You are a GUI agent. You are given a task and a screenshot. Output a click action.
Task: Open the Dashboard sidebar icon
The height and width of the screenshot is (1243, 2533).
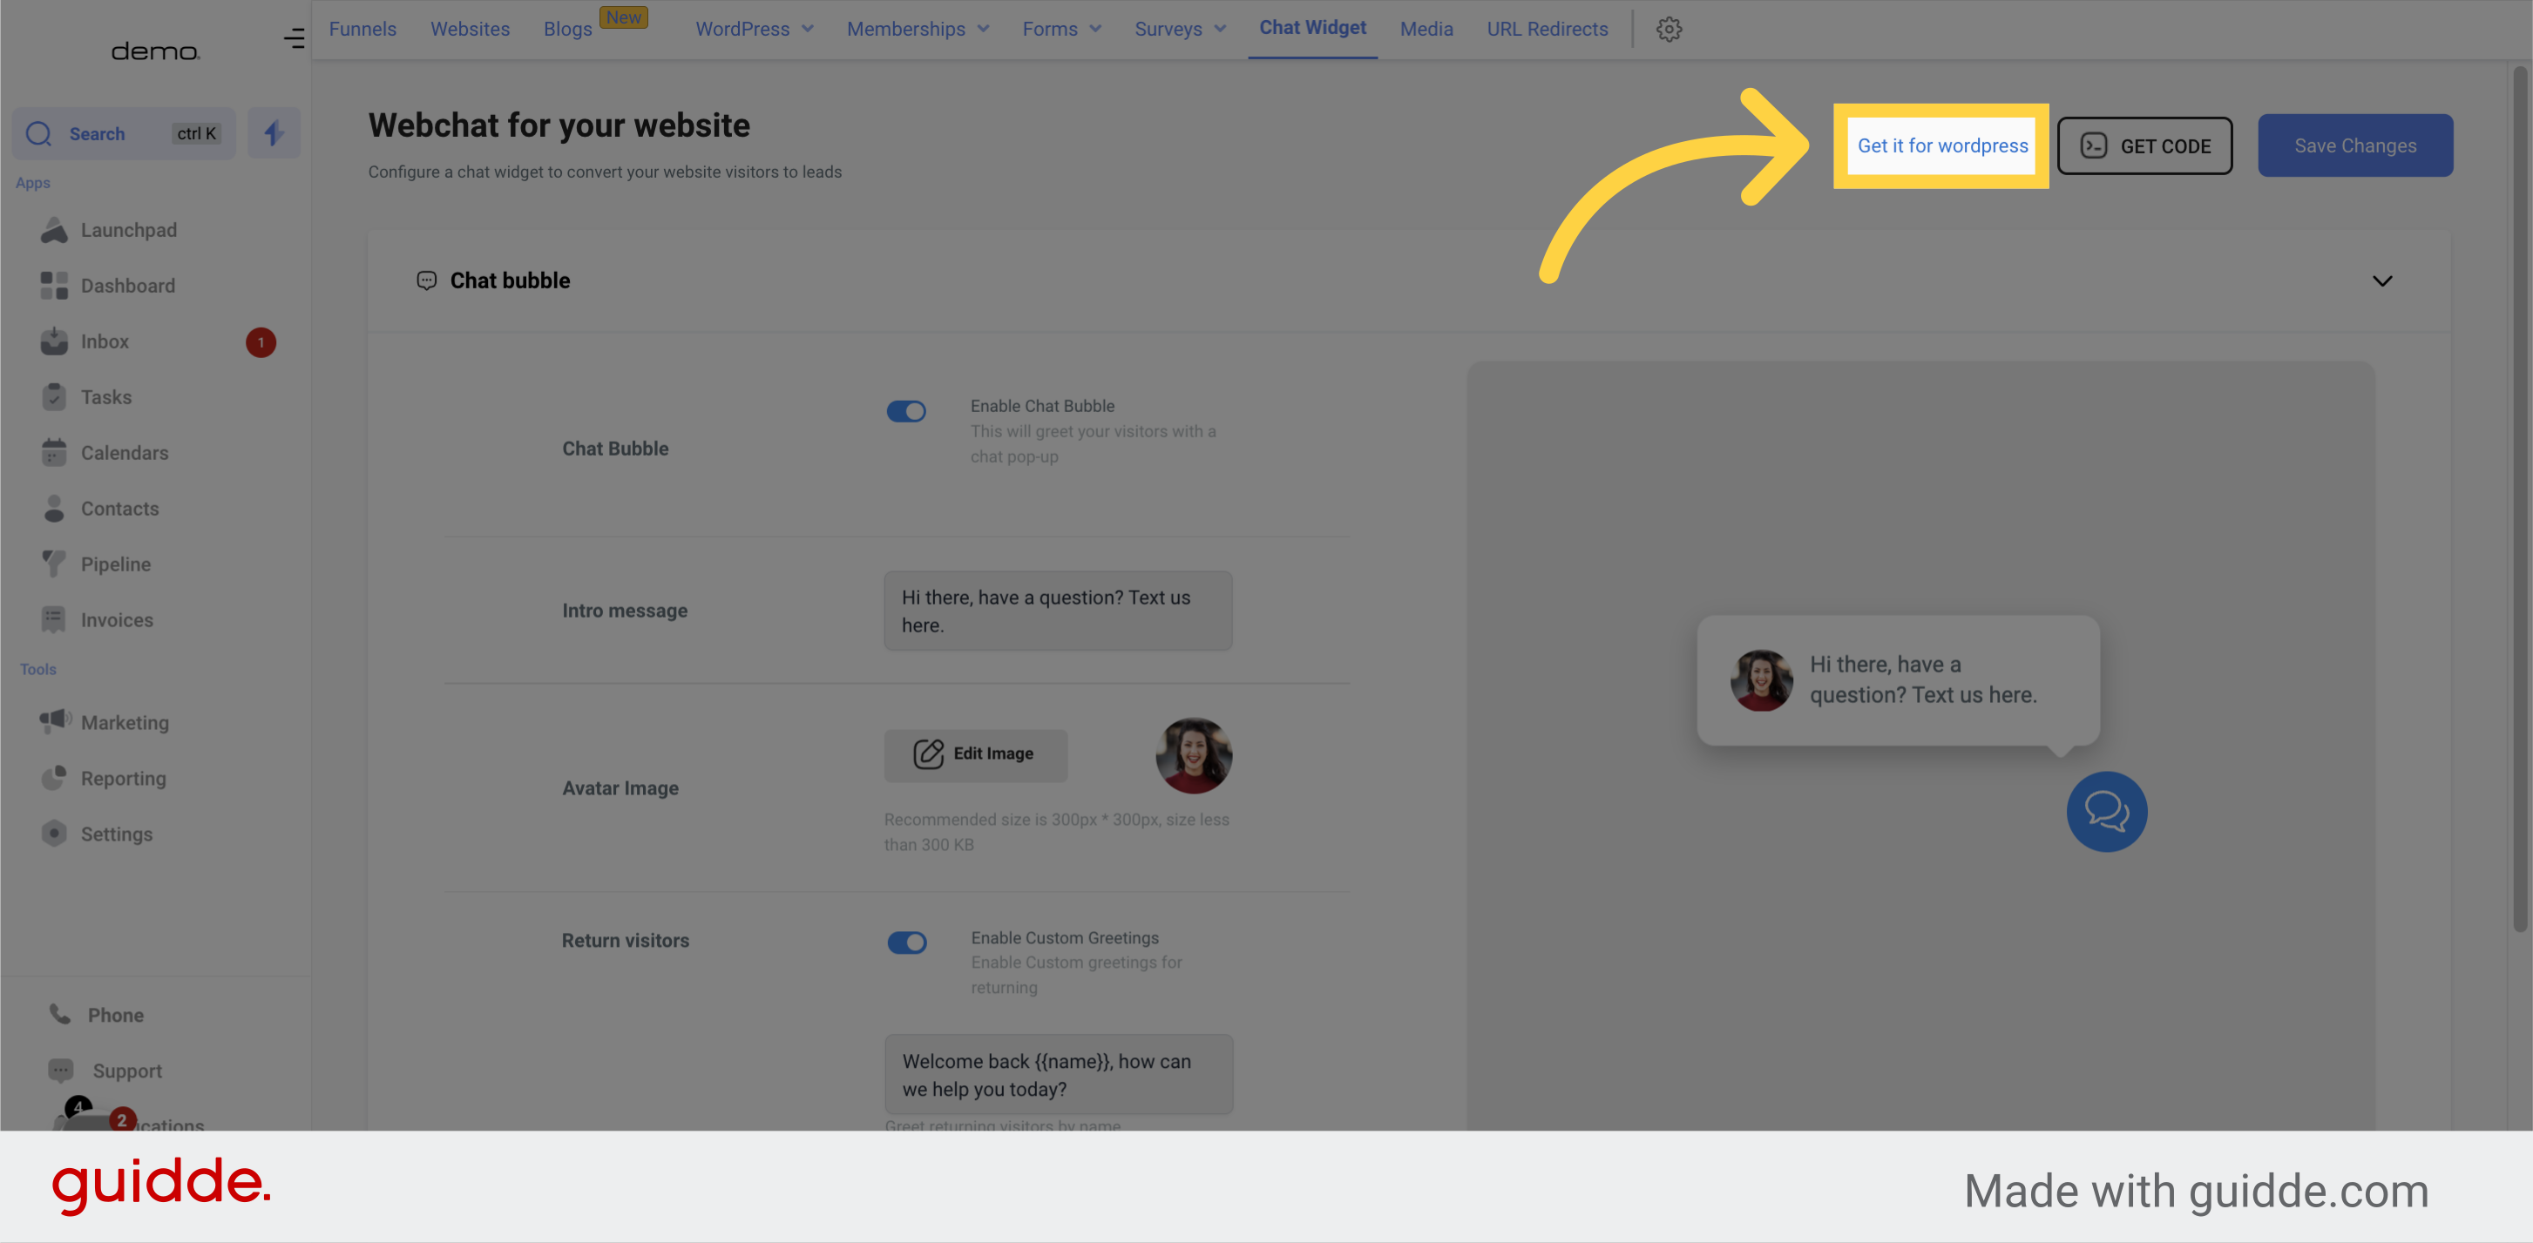tap(54, 286)
